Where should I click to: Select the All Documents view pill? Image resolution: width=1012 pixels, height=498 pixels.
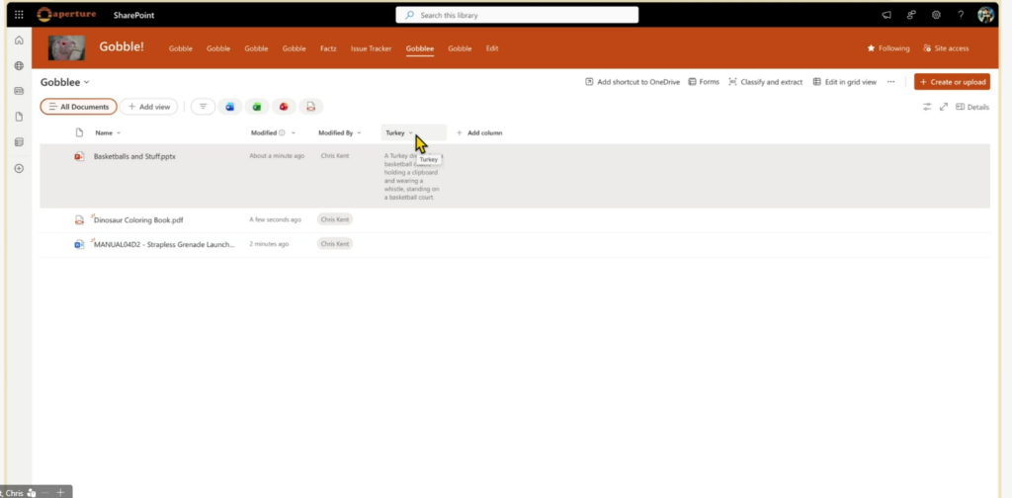pos(79,107)
